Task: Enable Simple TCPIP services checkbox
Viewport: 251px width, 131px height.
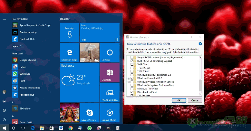Action: [x=132, y=57]
